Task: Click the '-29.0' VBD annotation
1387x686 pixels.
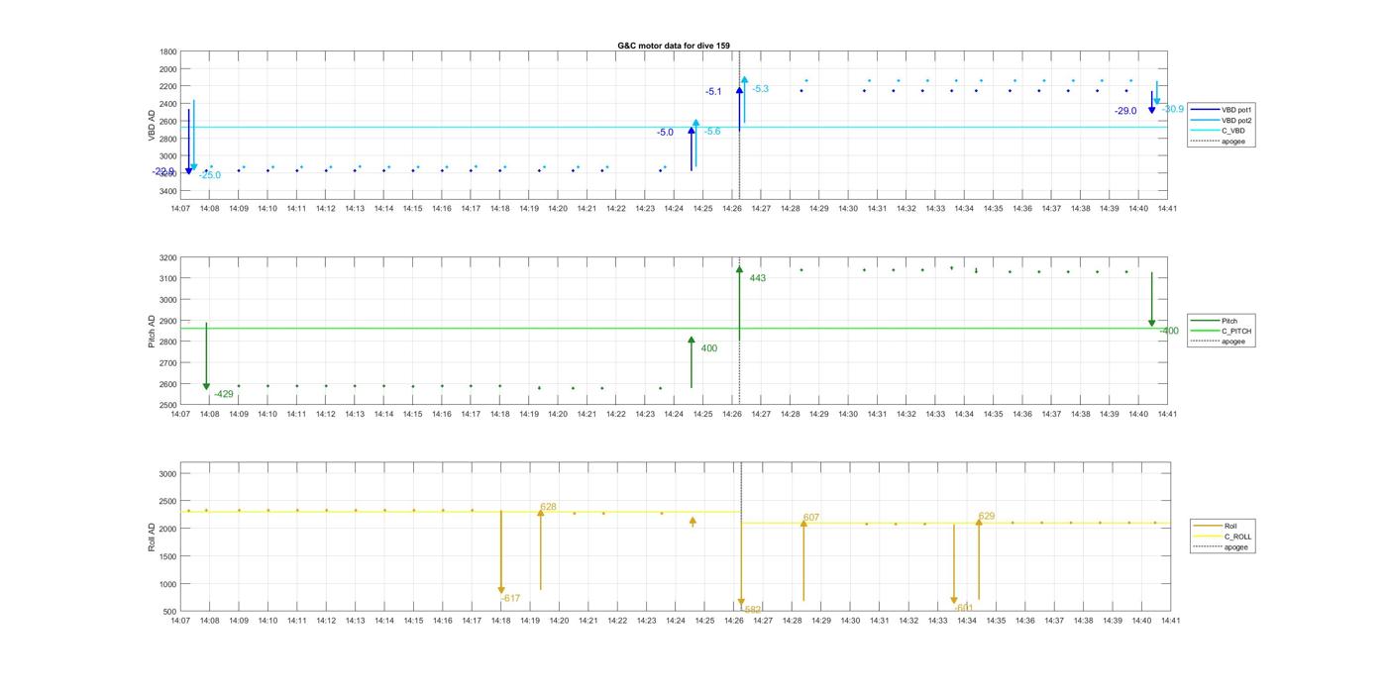Action: [x=1125, y=112]
